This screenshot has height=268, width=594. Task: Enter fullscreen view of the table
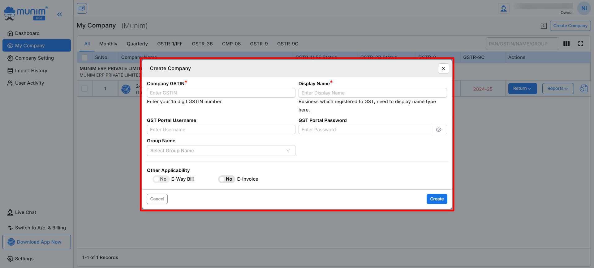point(581,44)
